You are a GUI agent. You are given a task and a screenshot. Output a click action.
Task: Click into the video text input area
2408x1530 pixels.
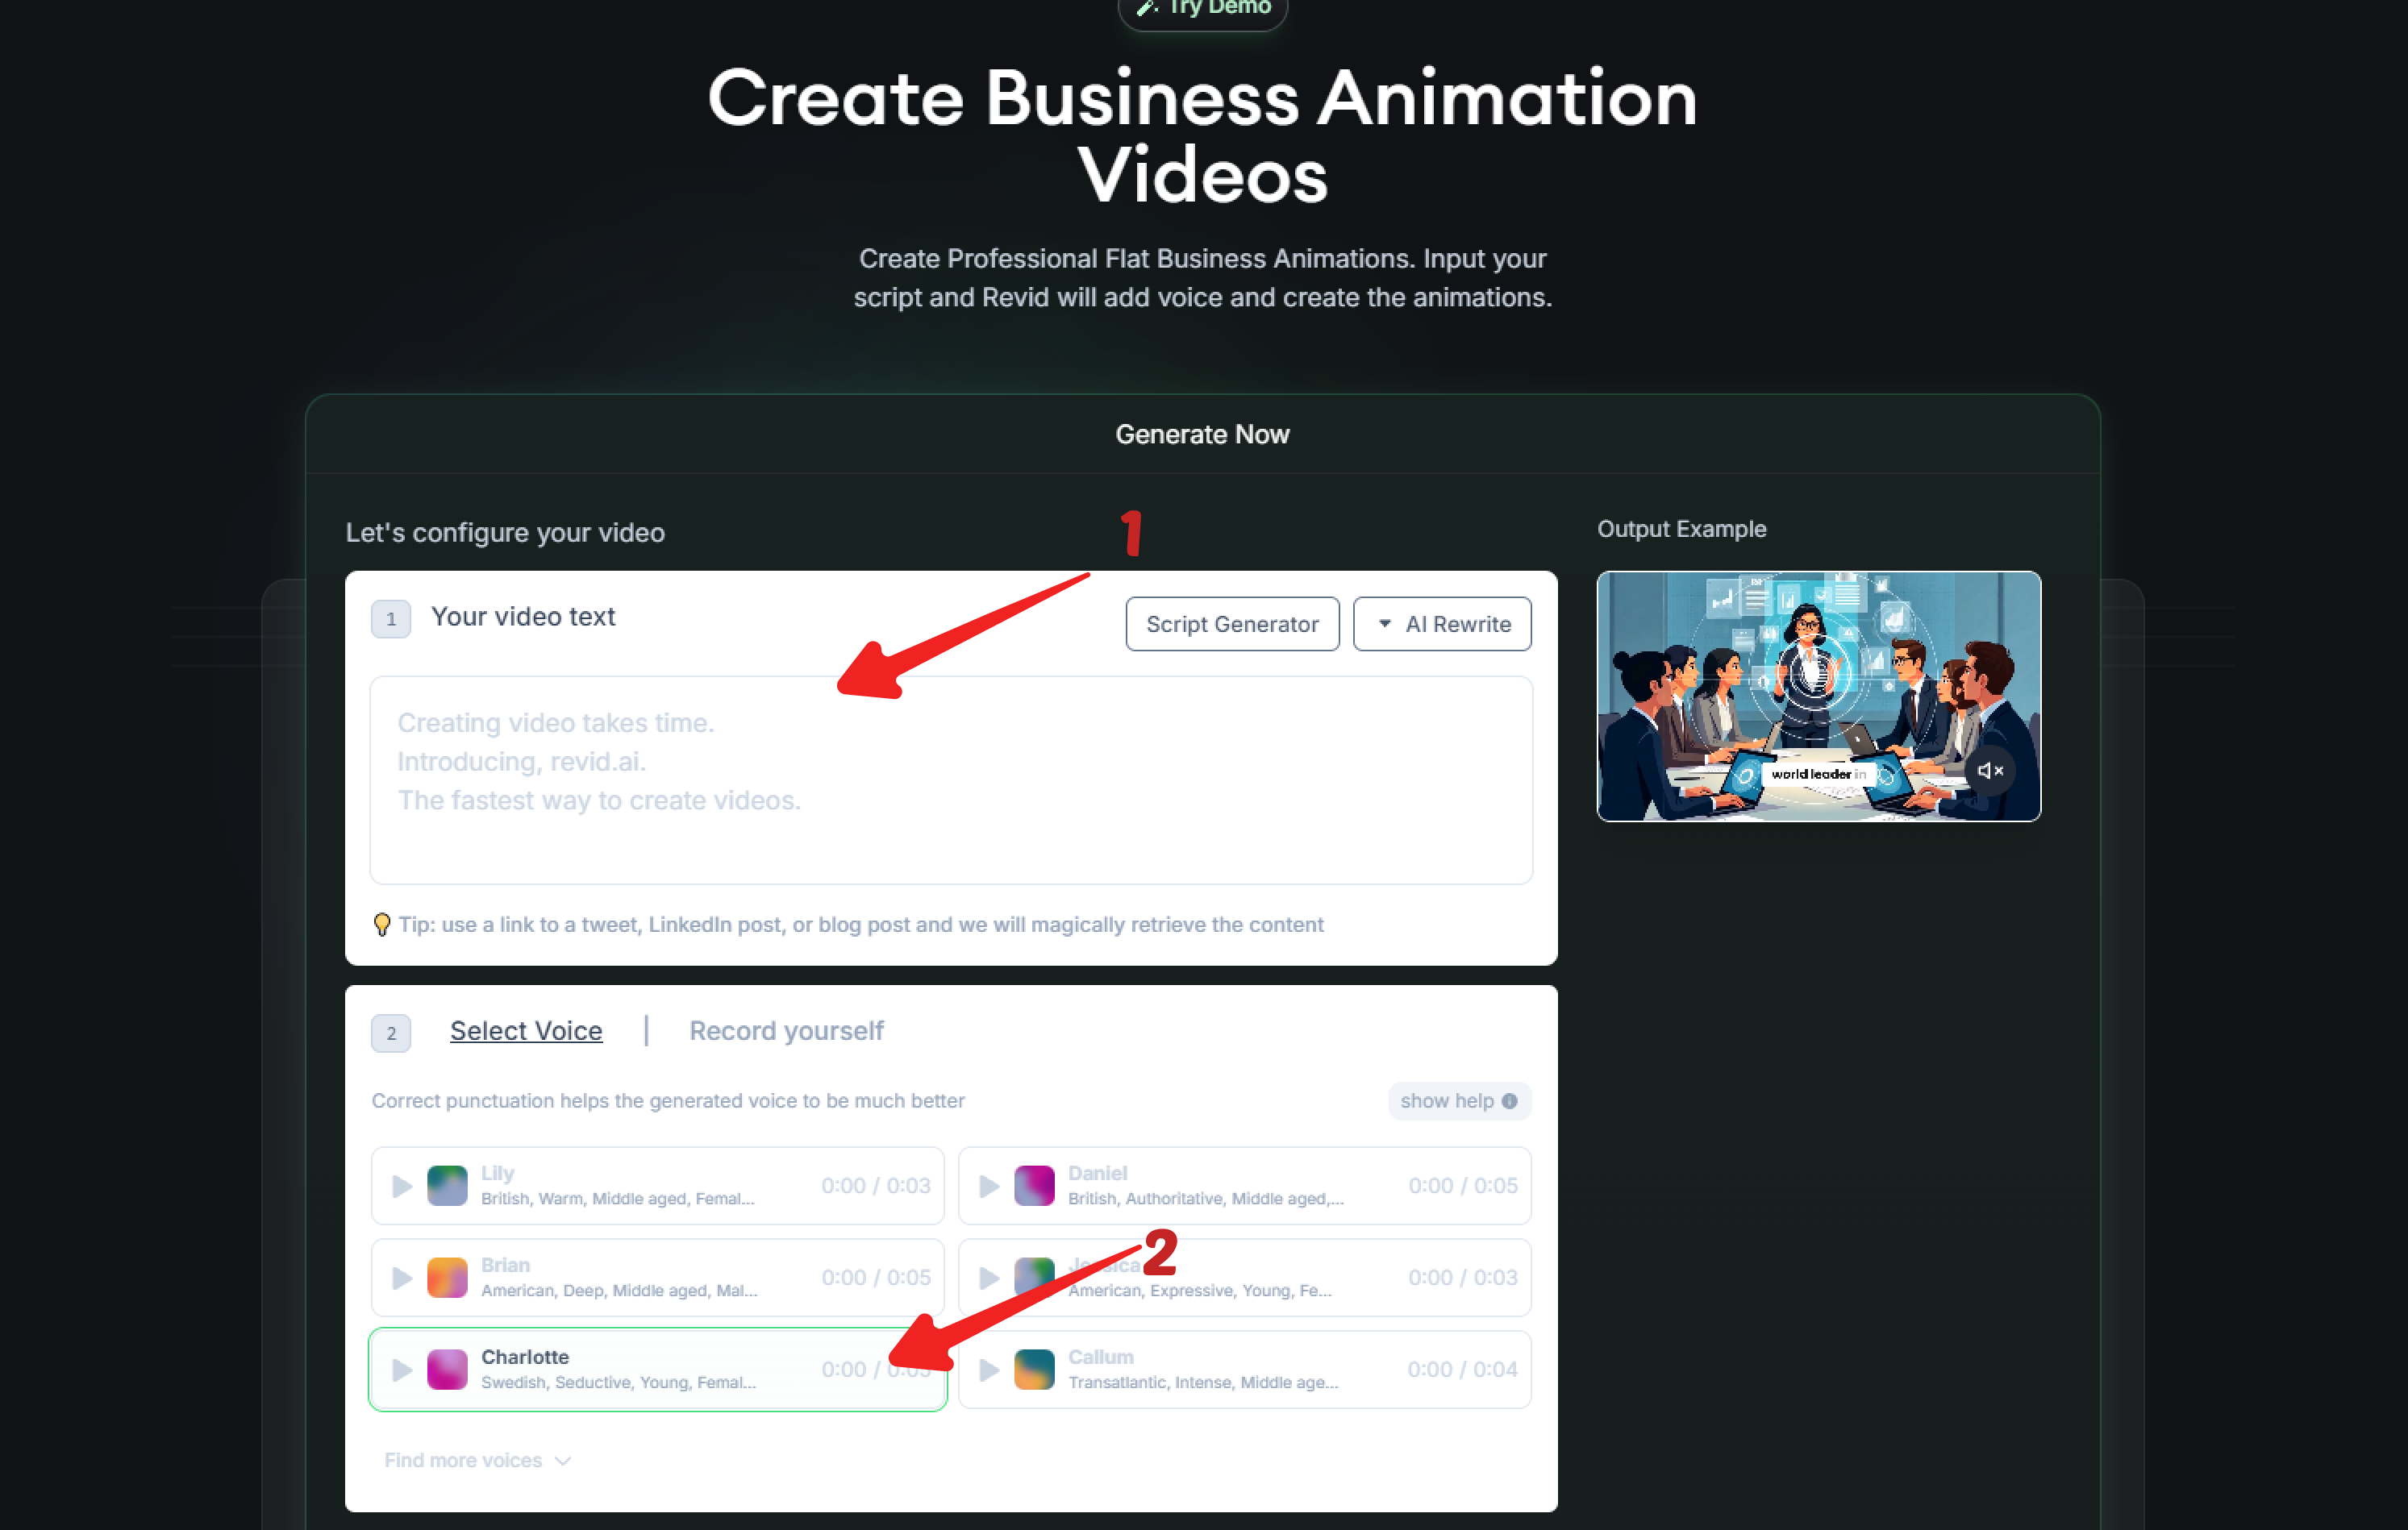(x=950, y=780)
